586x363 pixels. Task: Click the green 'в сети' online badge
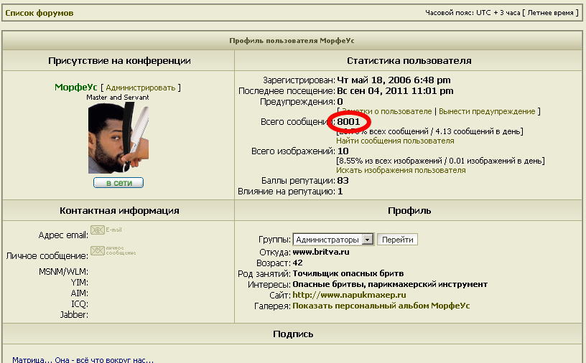[x=118, y=183]
